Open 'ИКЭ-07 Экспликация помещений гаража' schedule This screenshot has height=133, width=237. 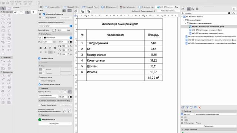208,33
